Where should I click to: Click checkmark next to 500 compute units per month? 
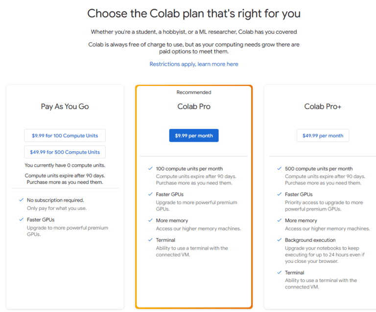tap(279, 169)
